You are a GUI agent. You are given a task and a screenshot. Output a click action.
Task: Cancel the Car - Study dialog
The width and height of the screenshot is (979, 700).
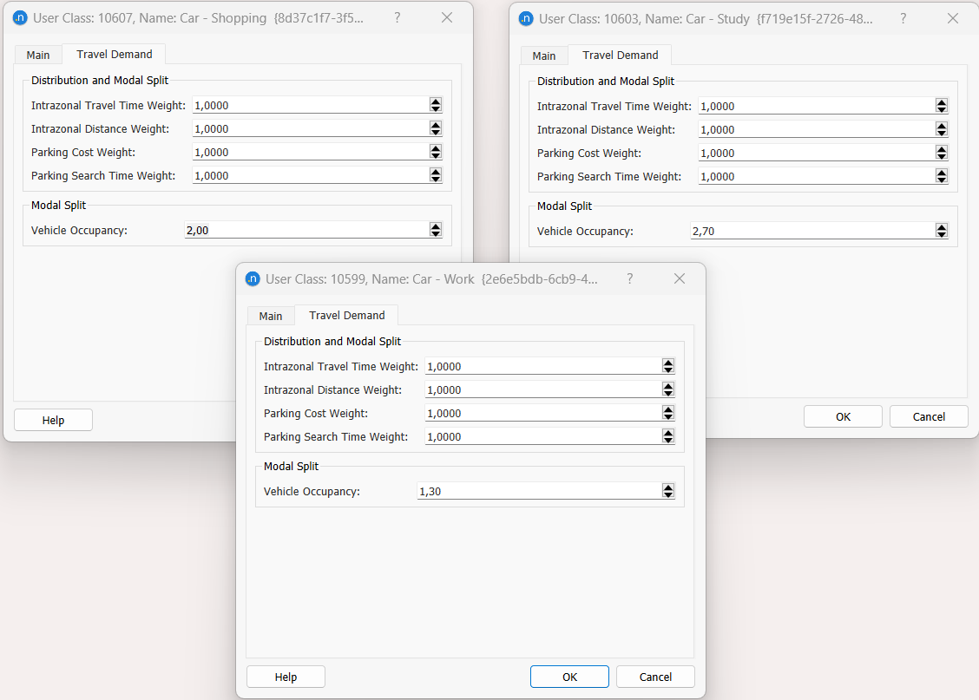(929, 416)
